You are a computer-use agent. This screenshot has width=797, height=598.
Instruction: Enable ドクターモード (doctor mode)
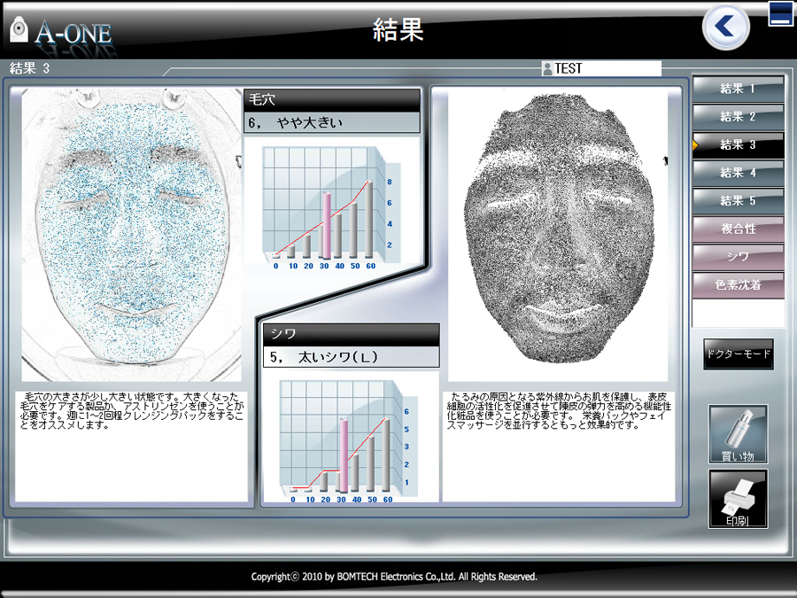click(738, 355)
